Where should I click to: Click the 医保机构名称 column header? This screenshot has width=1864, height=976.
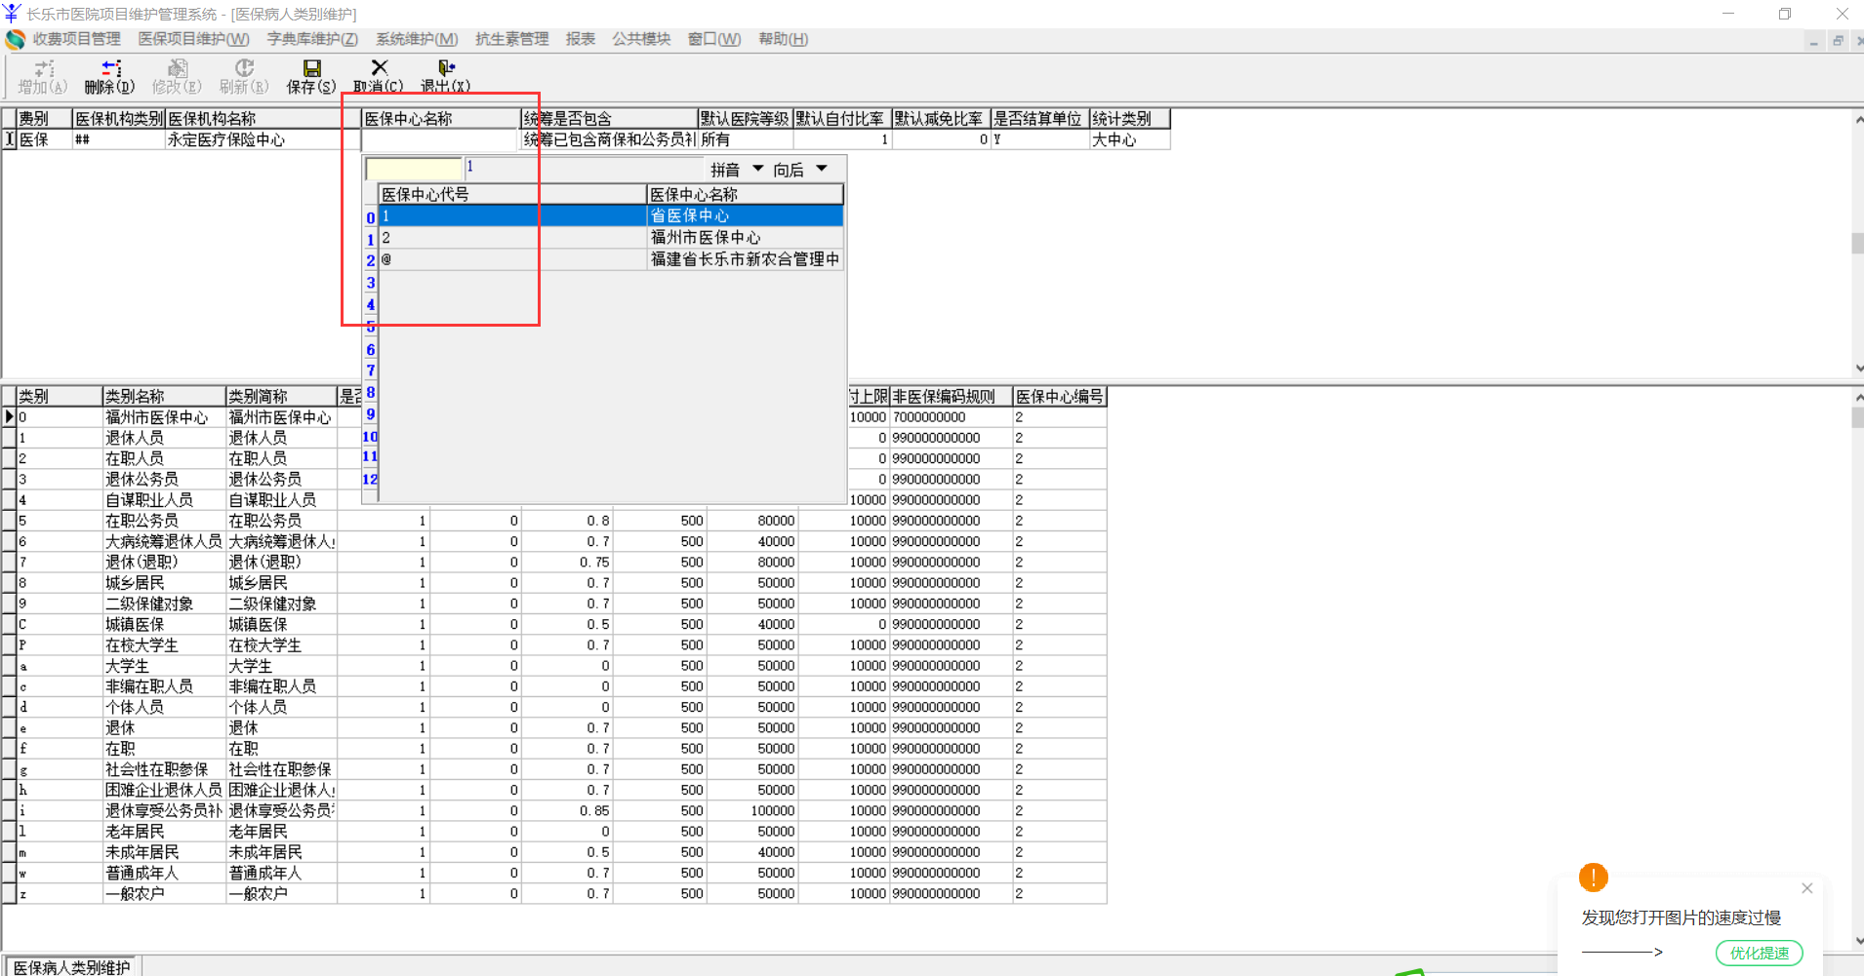263,118
